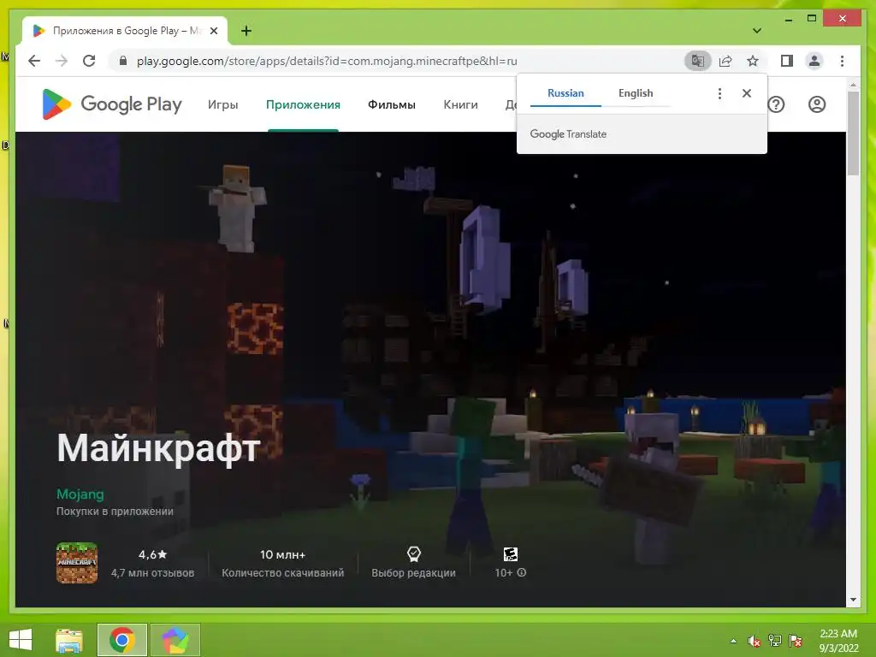Screen dimensions: 876x657
Task: Open Google Play account icon
Action: click(x=817, y=104)
